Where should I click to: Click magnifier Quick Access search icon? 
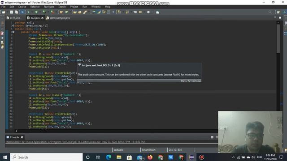270,12
